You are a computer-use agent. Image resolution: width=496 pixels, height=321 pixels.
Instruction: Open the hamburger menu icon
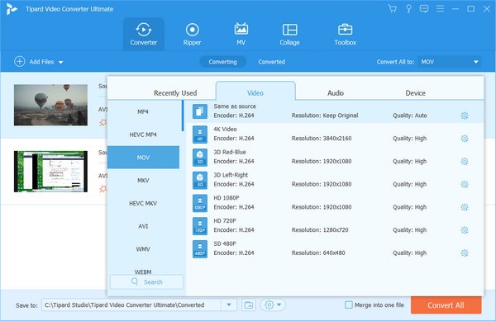point(440,9)
